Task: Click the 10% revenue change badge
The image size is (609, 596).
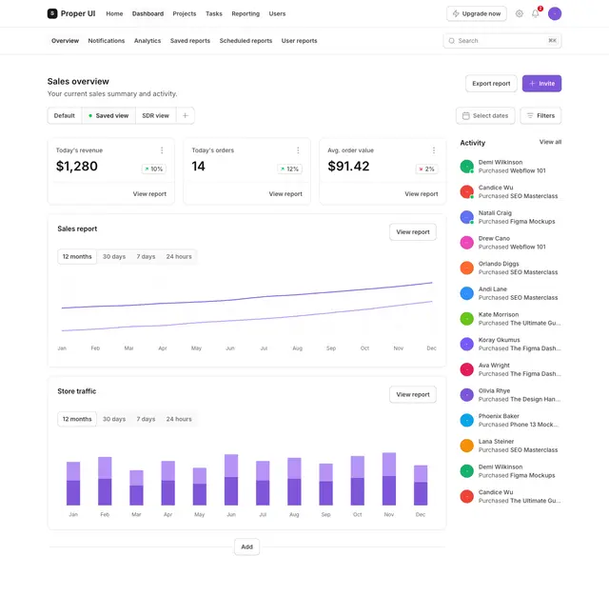Action: coord(154,169)
